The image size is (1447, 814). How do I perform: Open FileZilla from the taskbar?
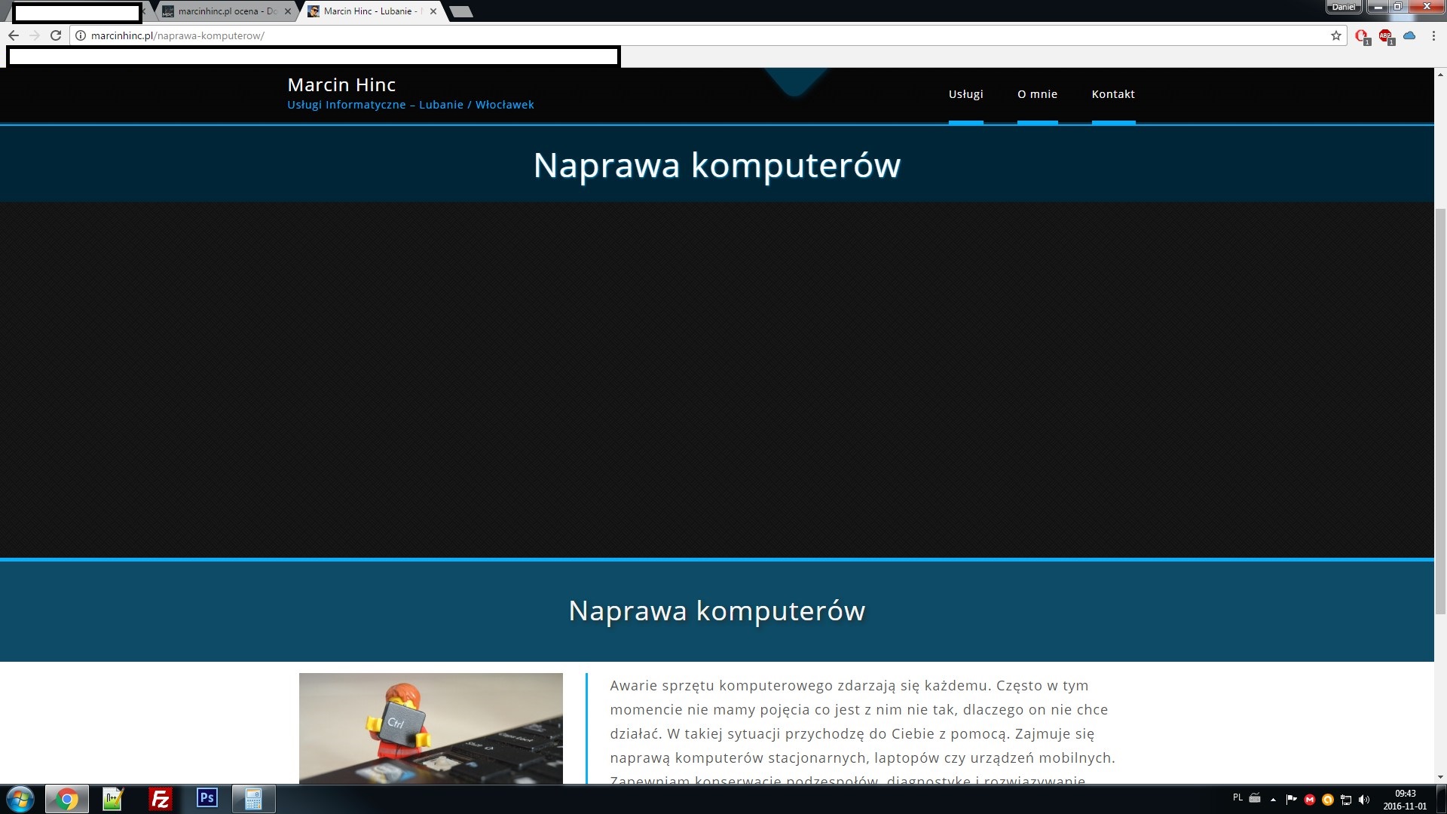[x=160, y=799]
